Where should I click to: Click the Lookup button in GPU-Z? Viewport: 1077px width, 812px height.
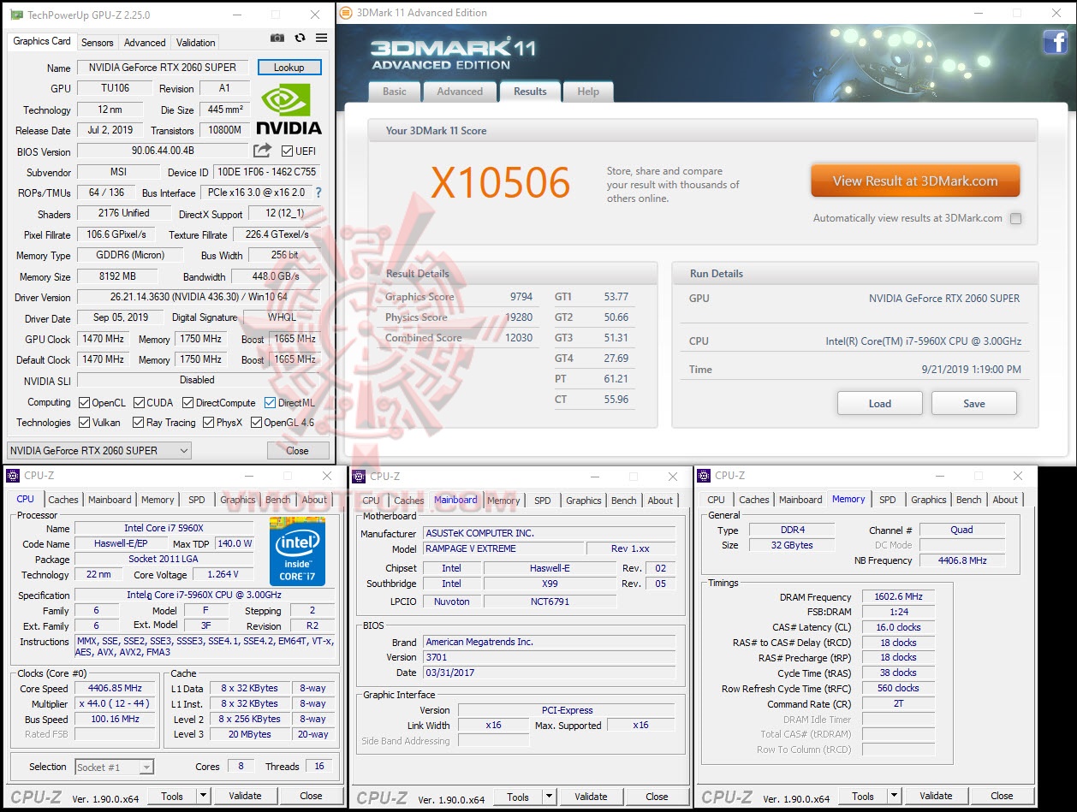pyautogui.click(x=289, y=67)
